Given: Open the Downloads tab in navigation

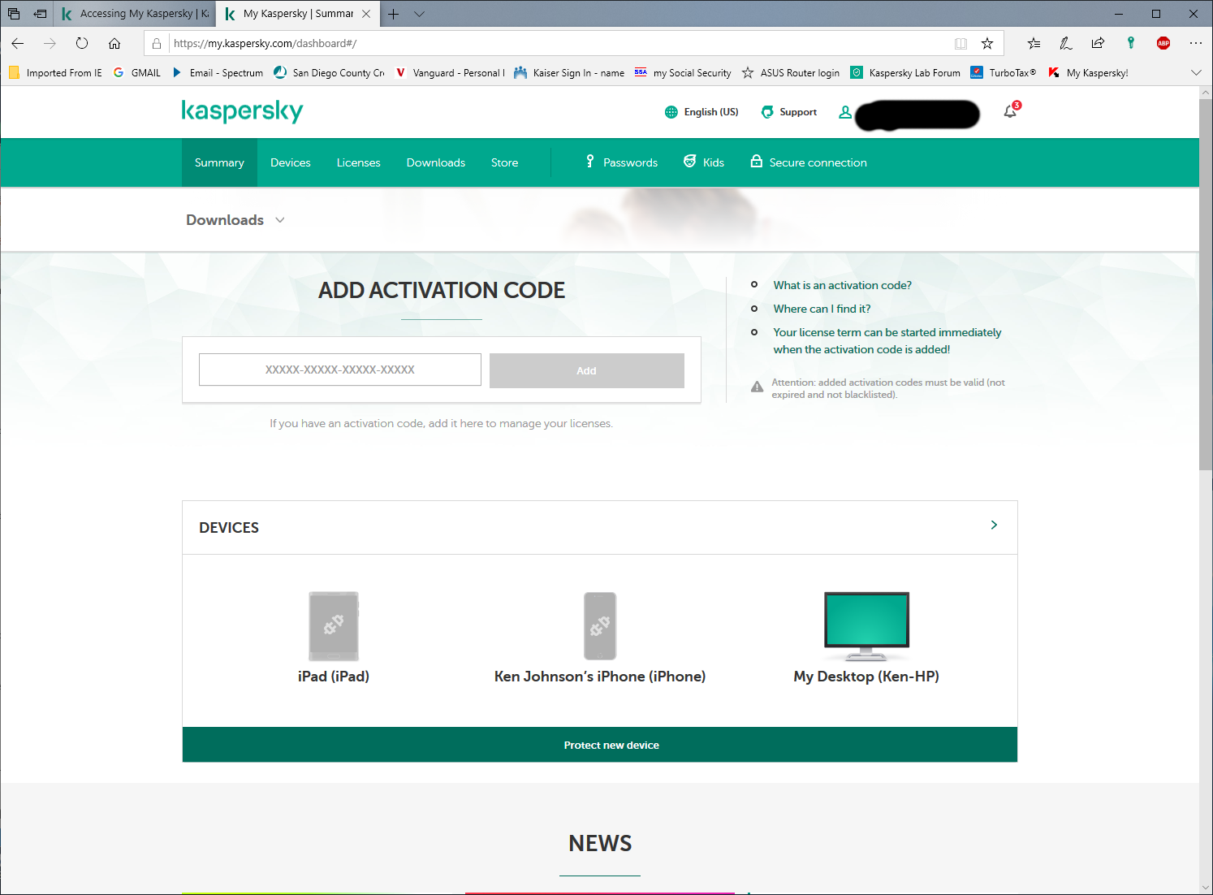Looking at the screenshot, I should [436, 162].
